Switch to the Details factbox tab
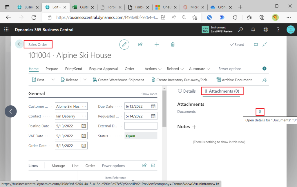Screen dimensions: 297x187 [187, 91]
